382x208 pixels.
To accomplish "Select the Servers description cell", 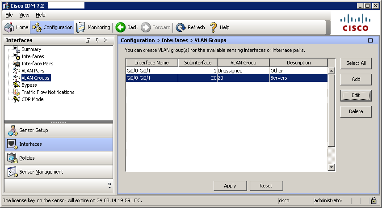I will tap(298, 78).
